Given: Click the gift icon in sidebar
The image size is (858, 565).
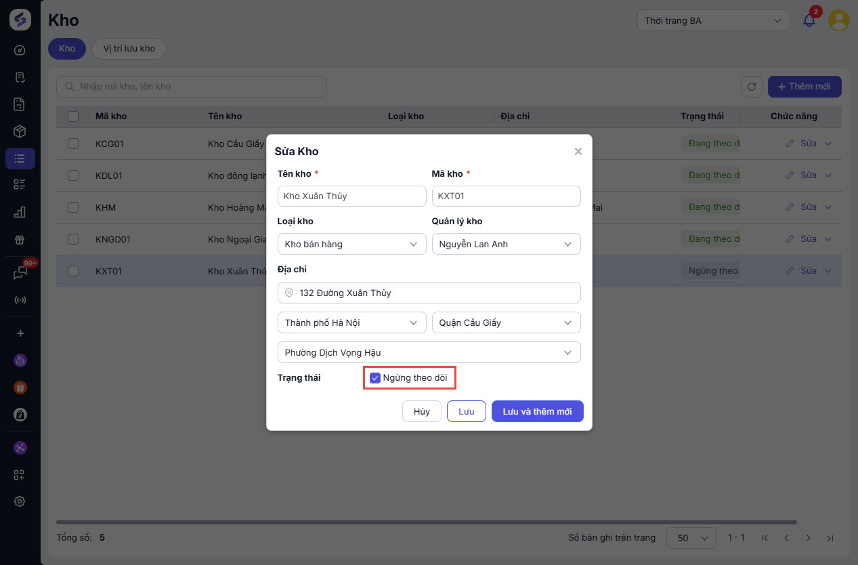Looking at the screenshot, I should tap(20, 239).
